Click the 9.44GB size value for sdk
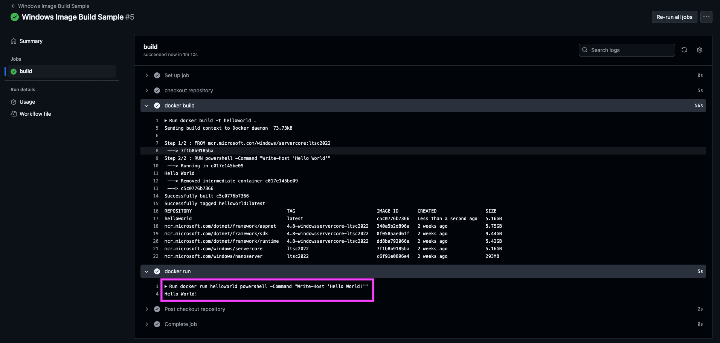720x343 pixels. [493, 234]
